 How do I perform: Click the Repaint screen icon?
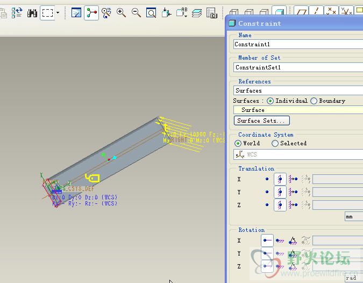tap(76, 13)
